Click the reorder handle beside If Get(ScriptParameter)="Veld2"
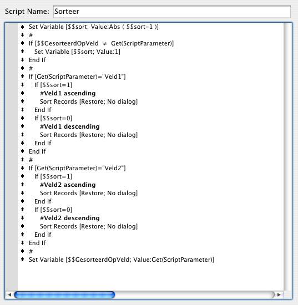This screenshot has height=305, width=298. [22, 168]
